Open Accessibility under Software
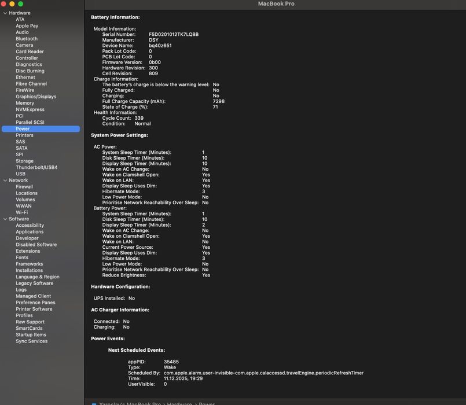Image resolution: width=466 pixels, height=405 pixels. click(30, 226)
